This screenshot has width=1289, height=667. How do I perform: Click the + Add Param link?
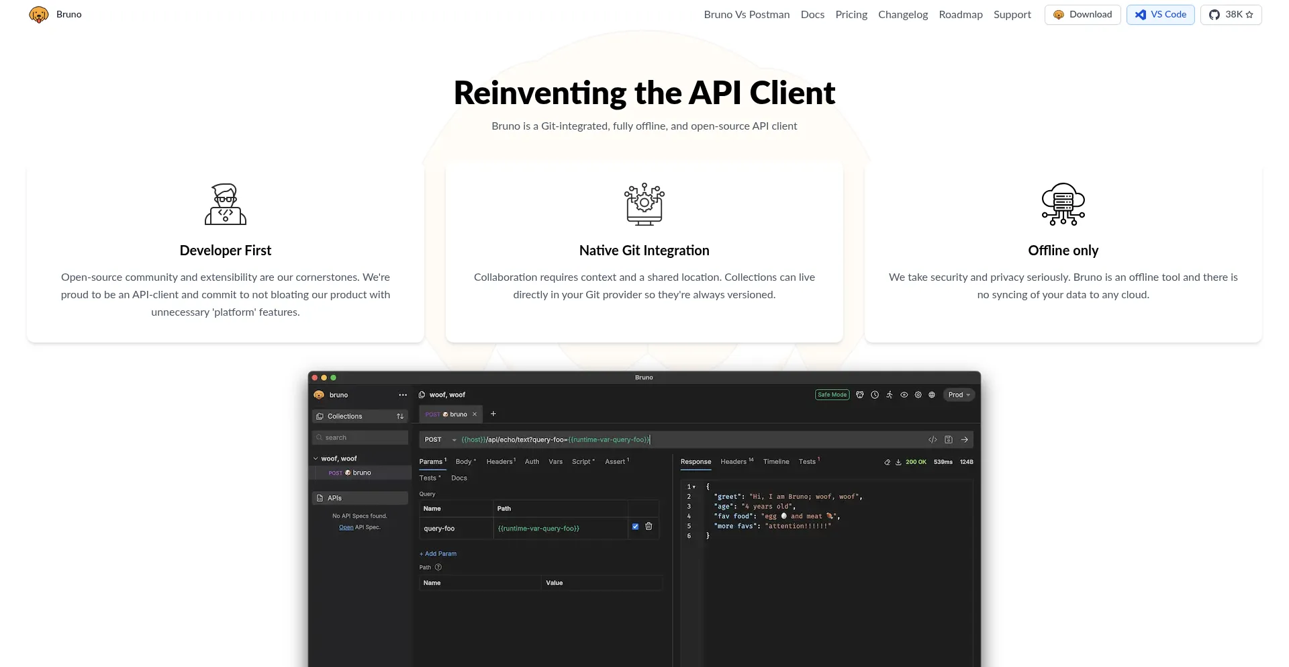pos(438,553)
